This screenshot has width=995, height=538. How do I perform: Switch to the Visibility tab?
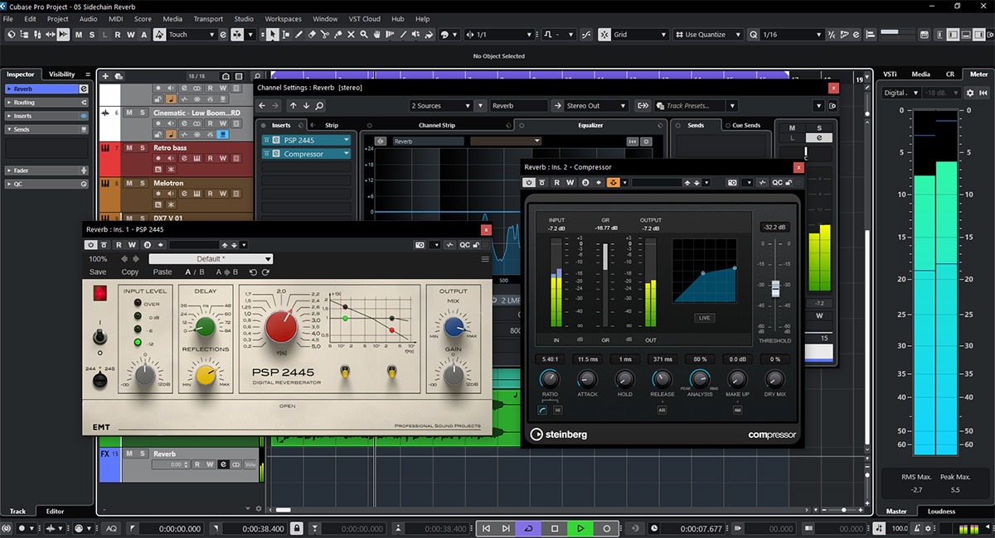61,74
